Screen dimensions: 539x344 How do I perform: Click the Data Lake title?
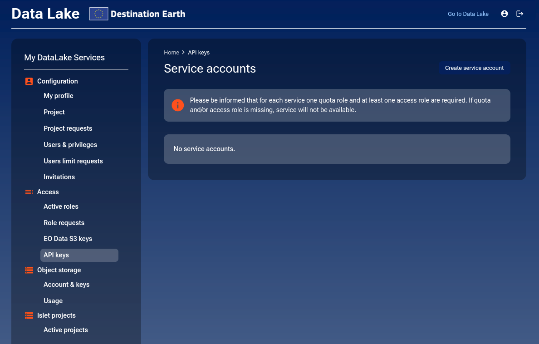tap(45, 14)
